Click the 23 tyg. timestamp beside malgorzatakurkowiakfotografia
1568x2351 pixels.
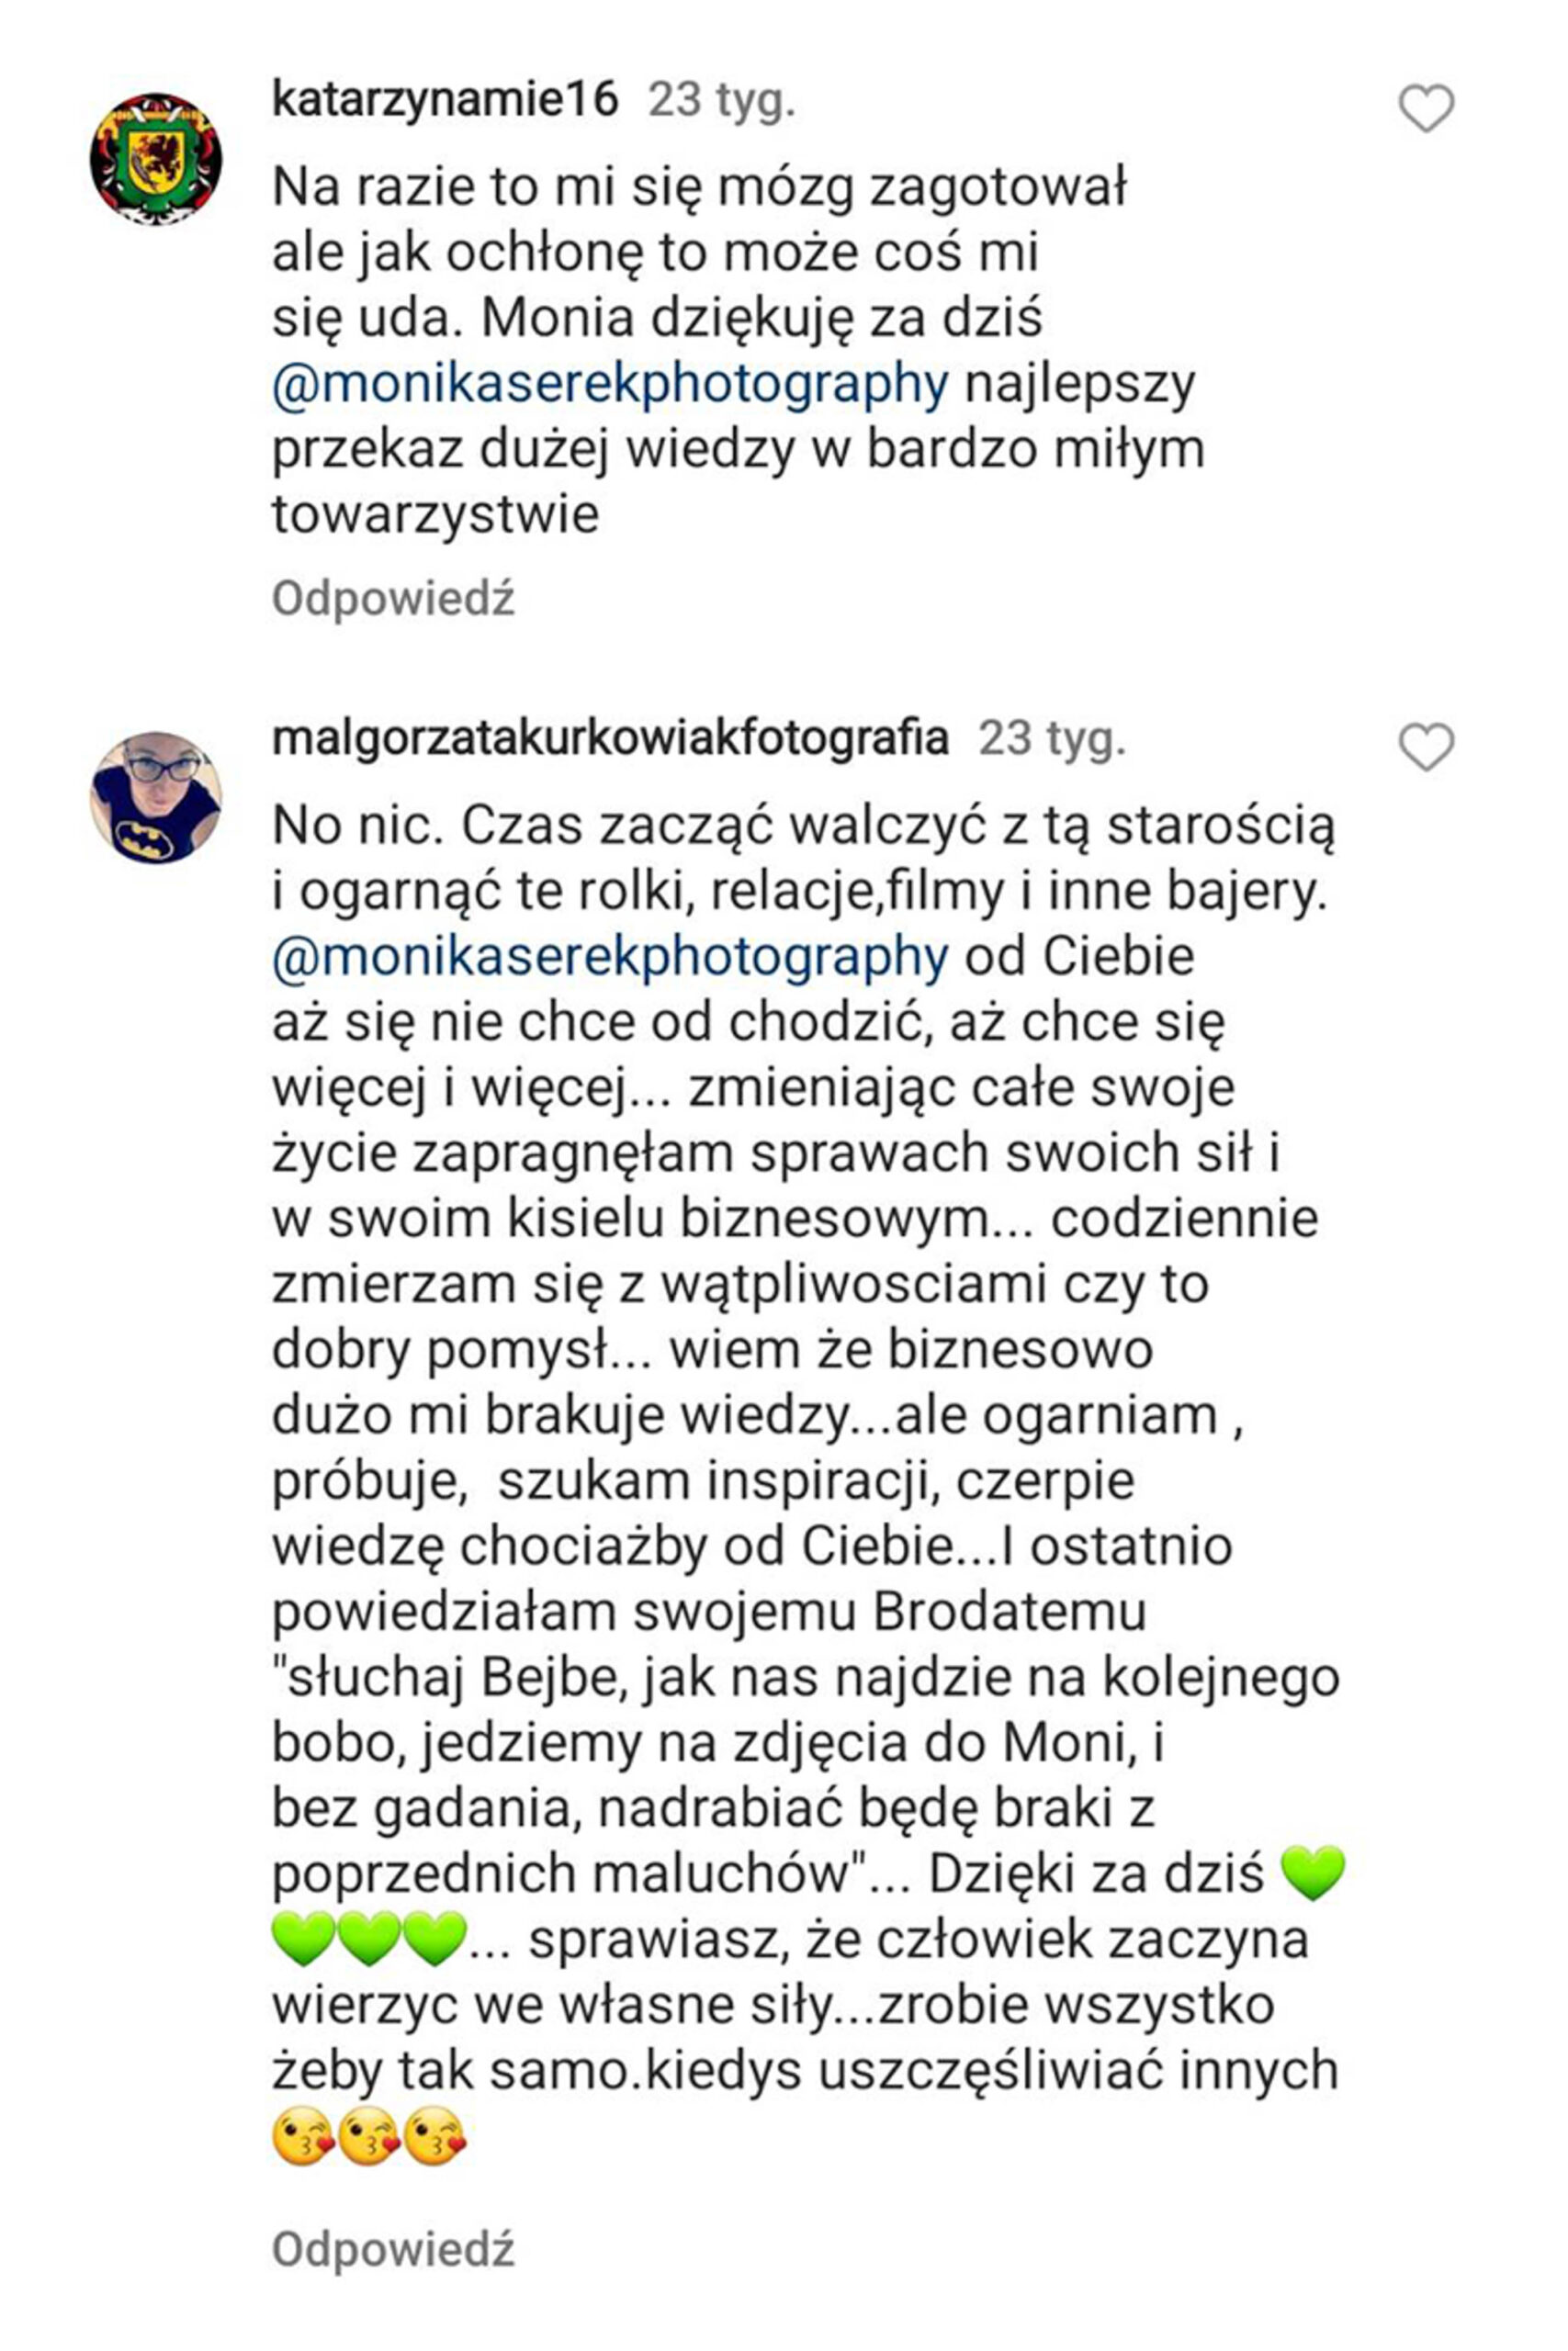click(1052, 738)
